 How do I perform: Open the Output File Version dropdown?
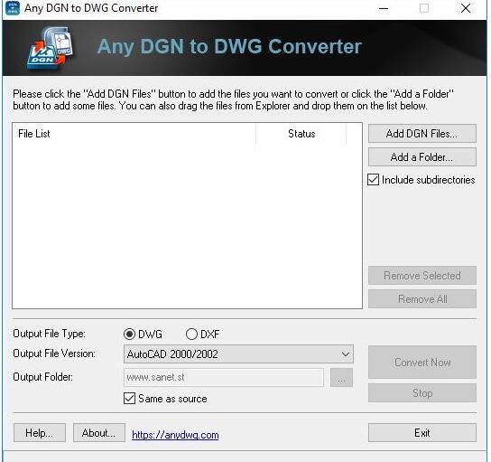238,354
